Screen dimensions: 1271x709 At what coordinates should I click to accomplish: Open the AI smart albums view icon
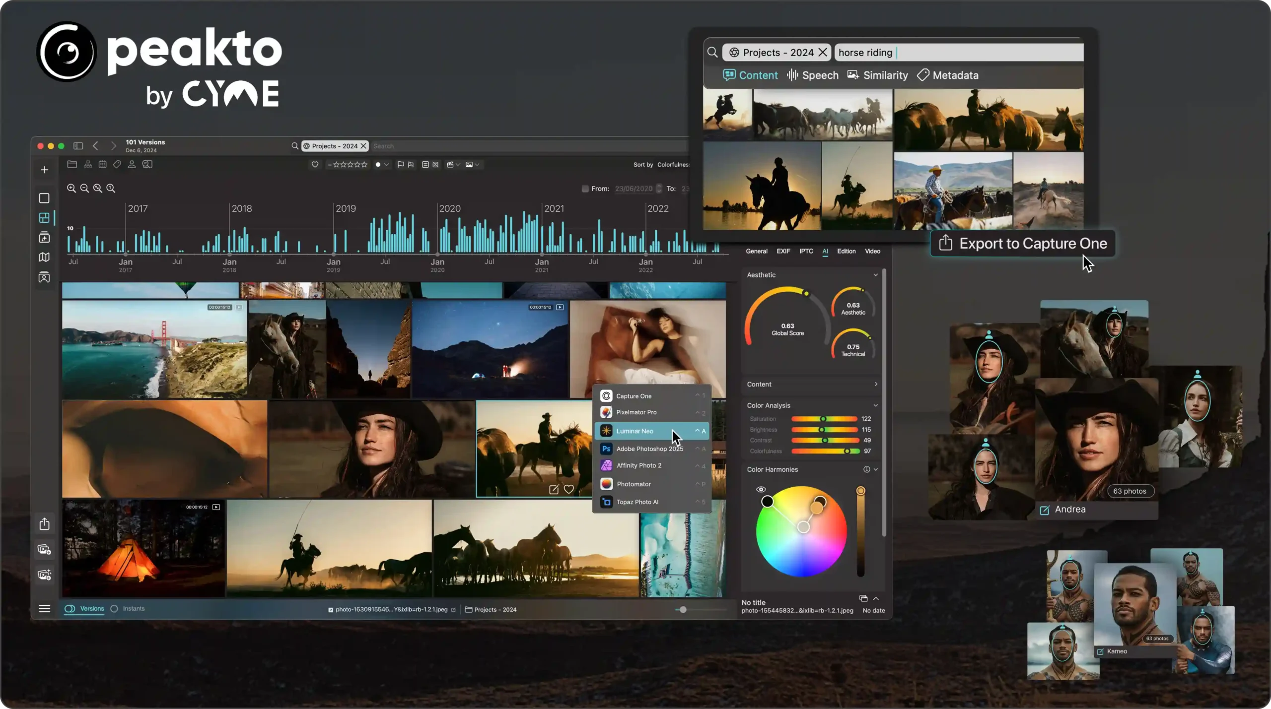(x=44, y=237)
